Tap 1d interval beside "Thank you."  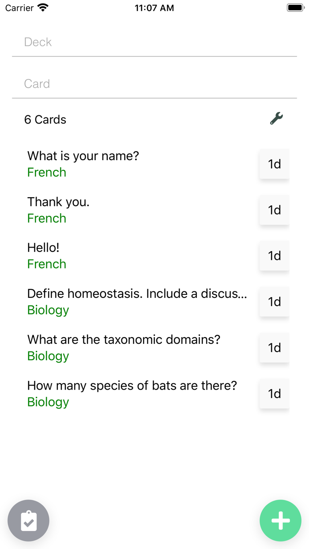click(x=274, y=210)
